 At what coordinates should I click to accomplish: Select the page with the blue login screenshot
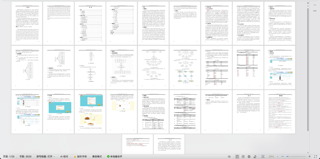point(58,112)
